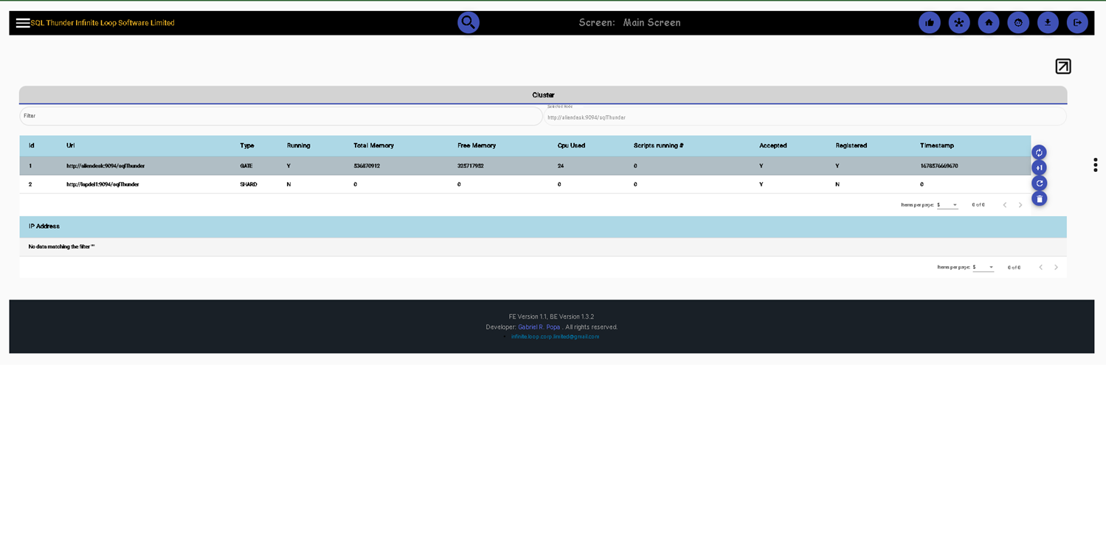The image size is (1106, 554).
Task: Click the Url column header
Action: 71,145
